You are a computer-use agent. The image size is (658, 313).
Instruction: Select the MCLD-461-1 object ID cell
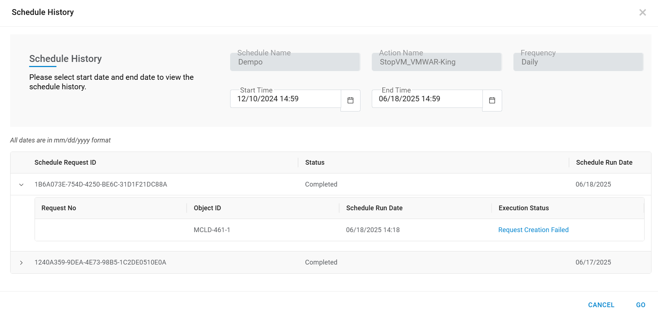coord(212,230)
